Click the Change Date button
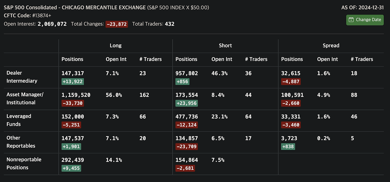The width and height of the screenshot is (390, 182). [x=365, y=20]
